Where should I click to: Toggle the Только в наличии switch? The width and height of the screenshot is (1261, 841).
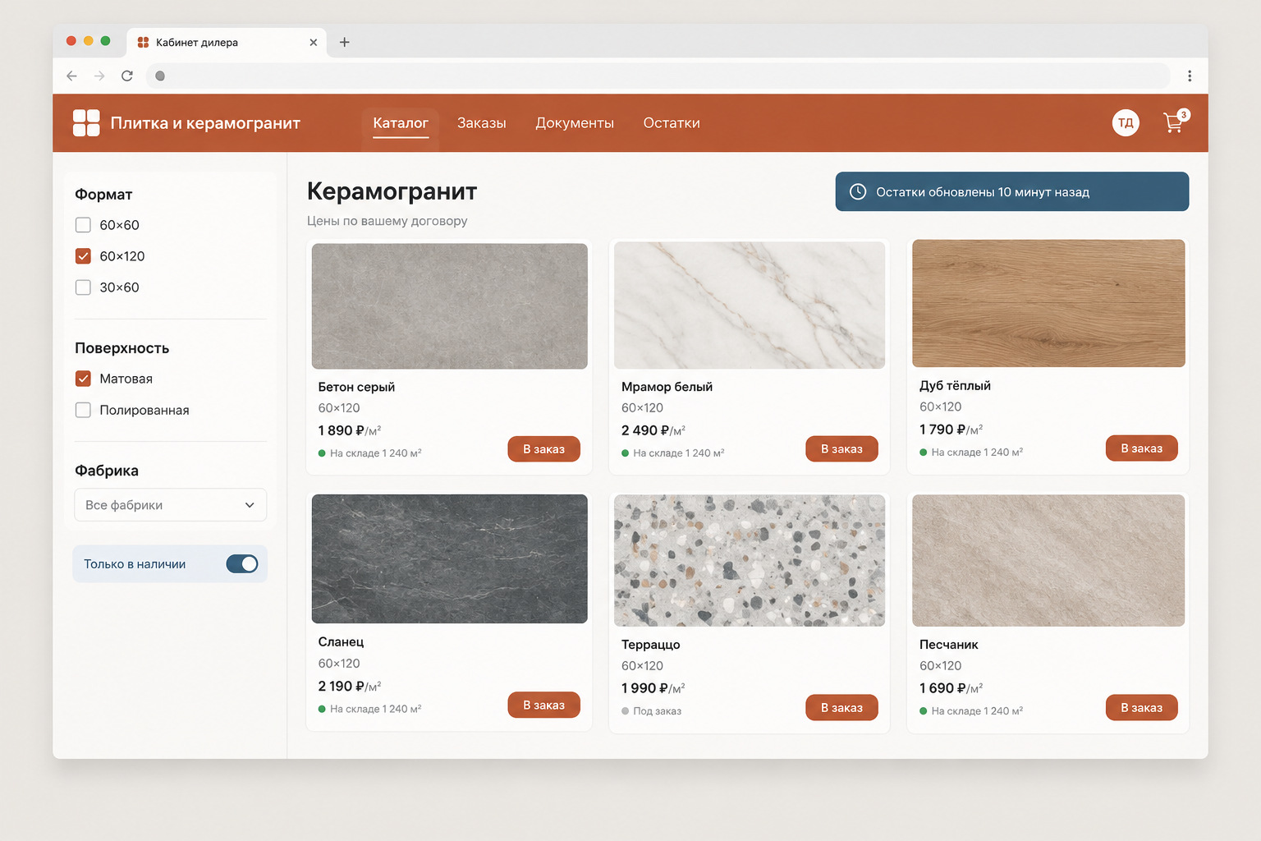pos(242,564)
